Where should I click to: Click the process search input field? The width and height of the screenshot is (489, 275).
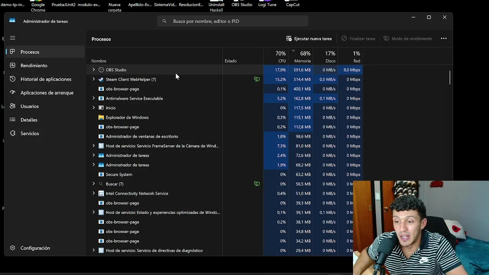click(x=233, y=21)
